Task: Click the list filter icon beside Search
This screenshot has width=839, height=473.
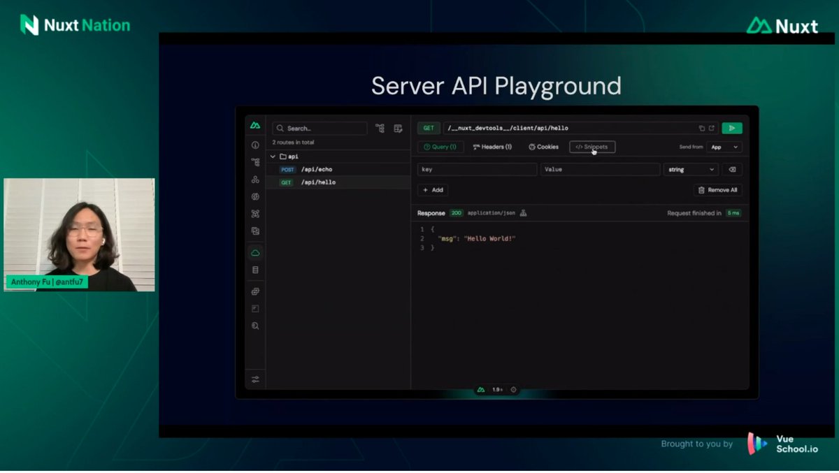Action: click(398, 129)
